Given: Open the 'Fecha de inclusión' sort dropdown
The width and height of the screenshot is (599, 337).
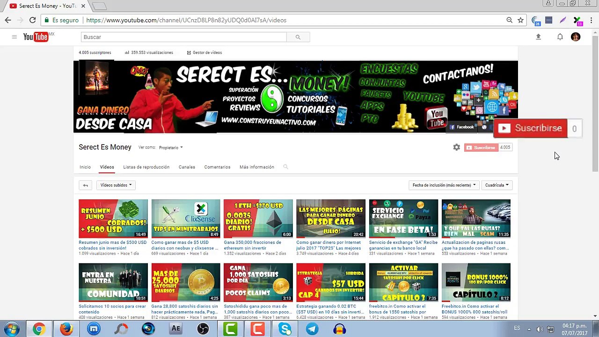Looking at the screenshot, I should (444, 185).
